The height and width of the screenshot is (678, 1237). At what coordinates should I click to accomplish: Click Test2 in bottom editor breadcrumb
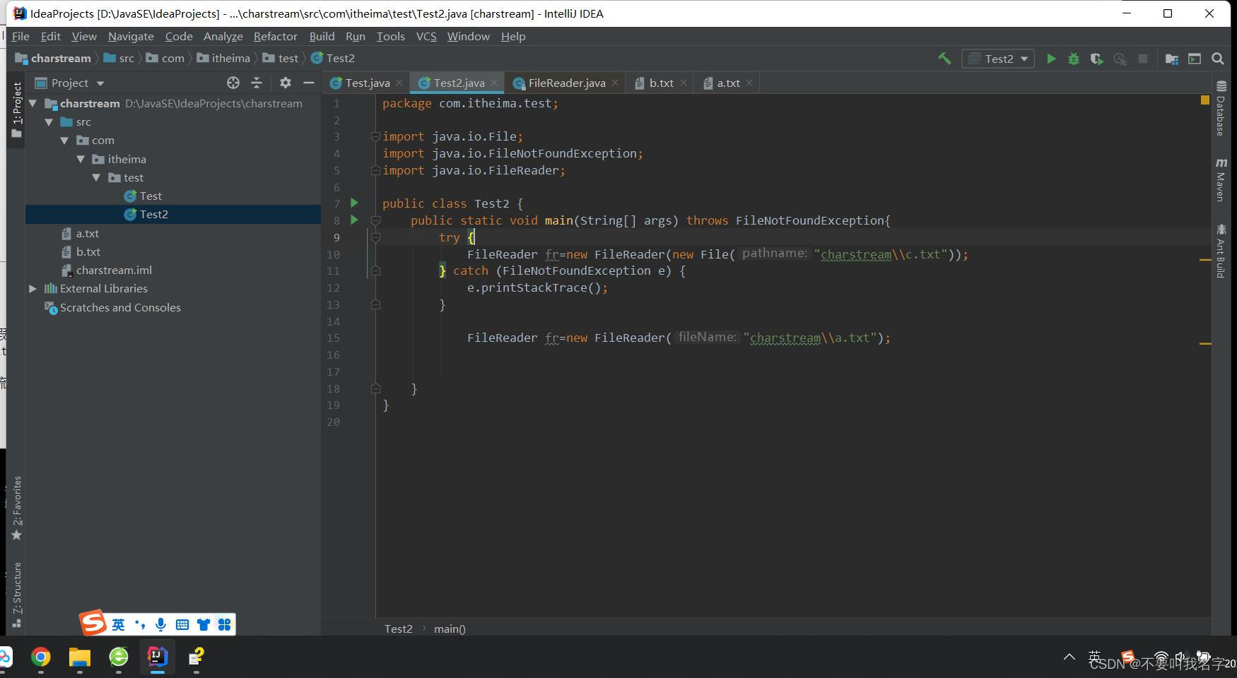click(398, 629)
